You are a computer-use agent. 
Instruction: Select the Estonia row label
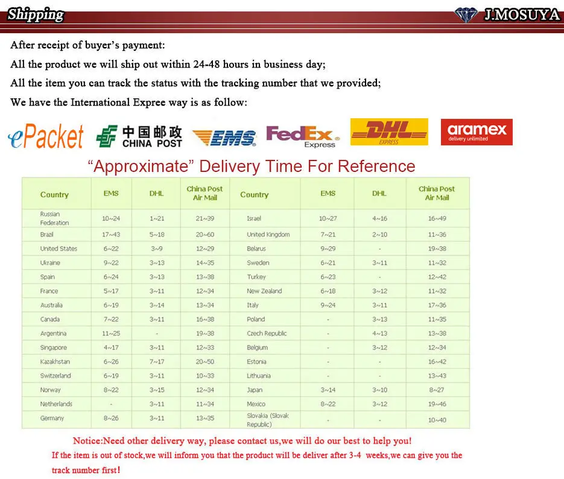click(256, 361)
